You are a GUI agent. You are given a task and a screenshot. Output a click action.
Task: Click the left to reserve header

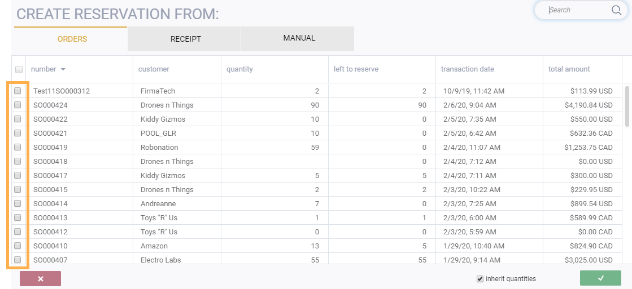356,69
